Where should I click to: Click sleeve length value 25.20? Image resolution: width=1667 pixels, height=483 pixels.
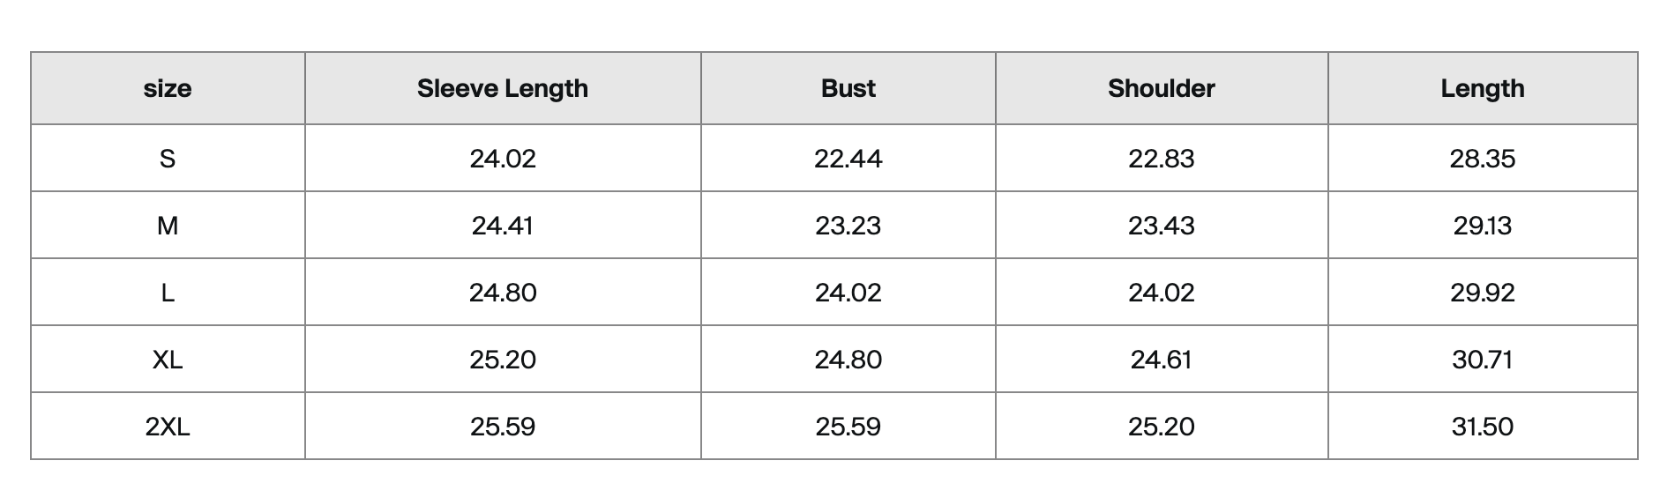point(503,360)
